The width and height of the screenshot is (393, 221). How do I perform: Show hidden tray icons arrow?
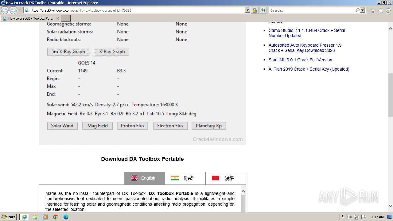click(342, 217)
